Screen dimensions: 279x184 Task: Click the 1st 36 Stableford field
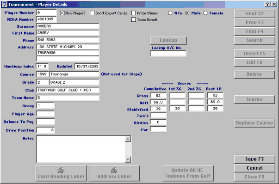pos(177,109)
